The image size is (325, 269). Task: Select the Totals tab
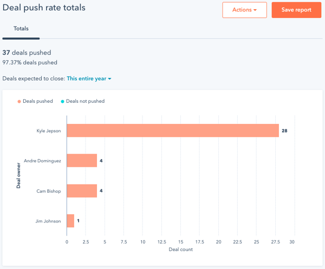pos(21,29)
